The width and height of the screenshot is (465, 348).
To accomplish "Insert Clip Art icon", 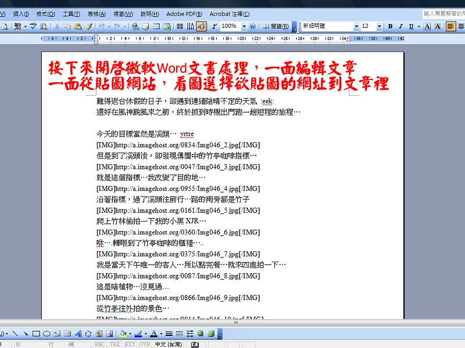I will point(99,334).
